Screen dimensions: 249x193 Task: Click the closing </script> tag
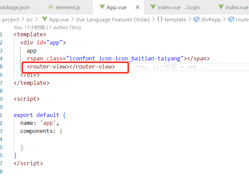point(28,163)
